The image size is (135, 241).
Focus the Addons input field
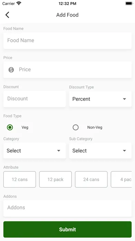[67, 208]
